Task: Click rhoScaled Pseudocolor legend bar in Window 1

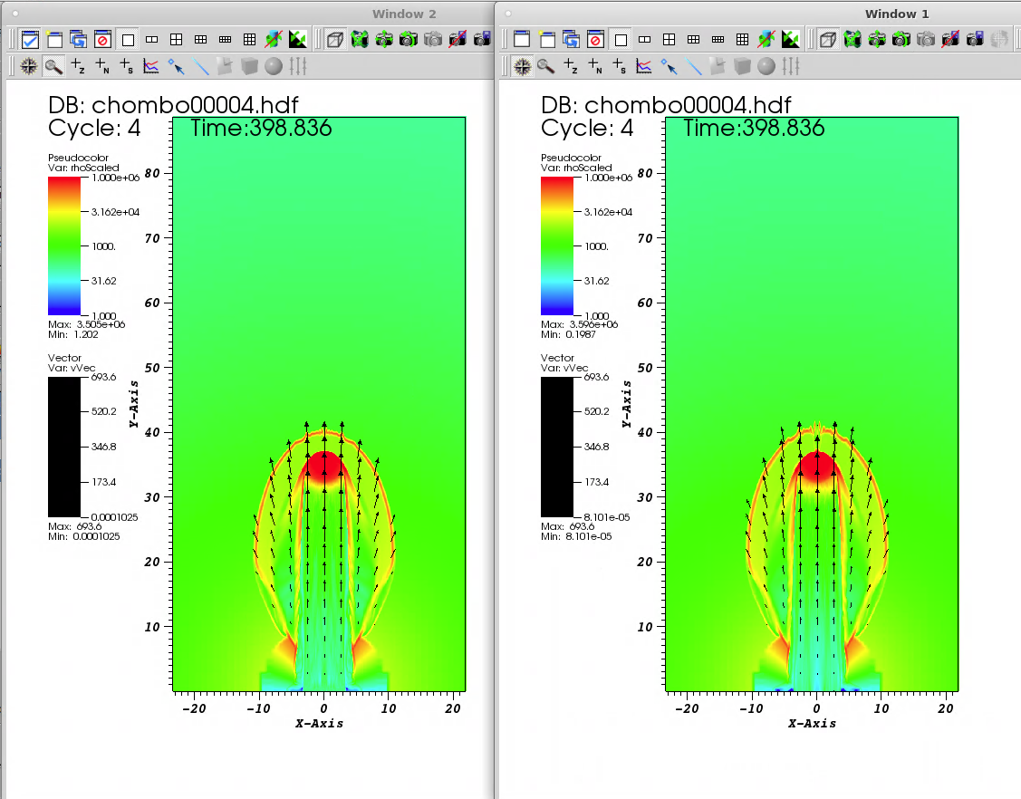Action: (556, 245)
